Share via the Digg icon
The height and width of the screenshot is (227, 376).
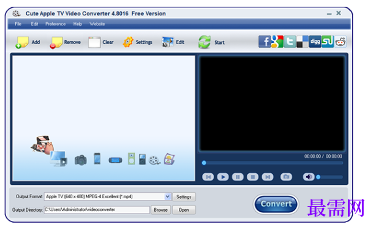click(315, 42)
